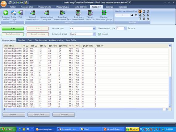Adjust Measurement cycle spinner arrows
176x132 pixels.
(125, 28)
